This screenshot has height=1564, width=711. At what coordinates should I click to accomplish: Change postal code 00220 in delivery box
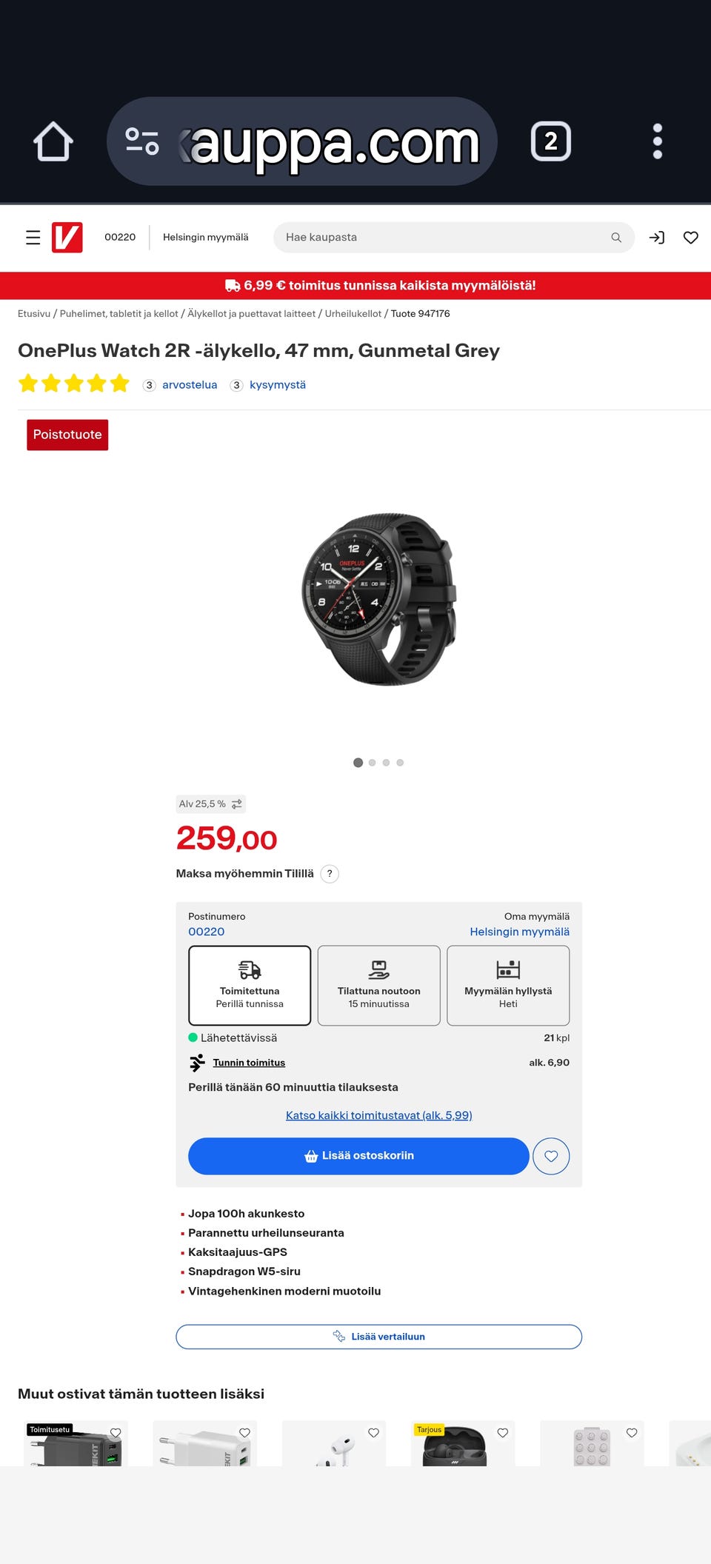206,932
